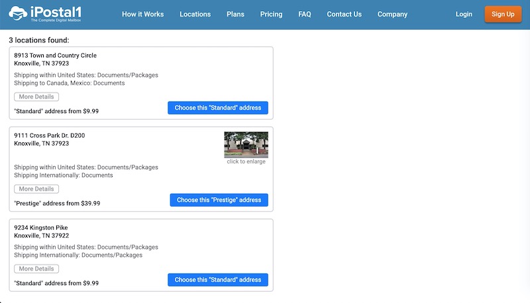530x303 pixels.
Task: Click 'Shipping to Canada, Mexico: Documents' text
Action: pyautogui.click(x=70, y=83)
